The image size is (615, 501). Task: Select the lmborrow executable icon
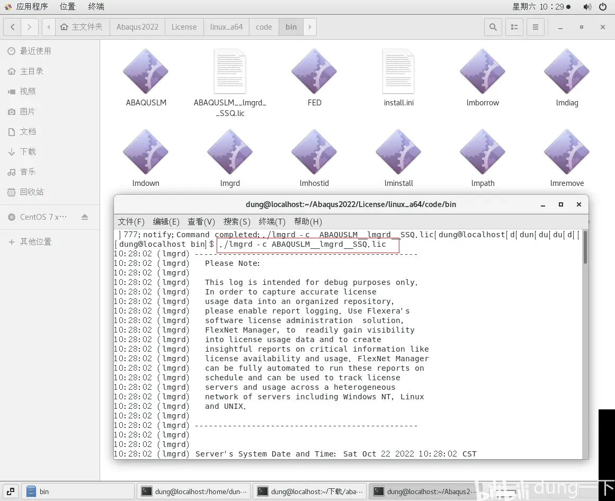click(x=483, y=71)
